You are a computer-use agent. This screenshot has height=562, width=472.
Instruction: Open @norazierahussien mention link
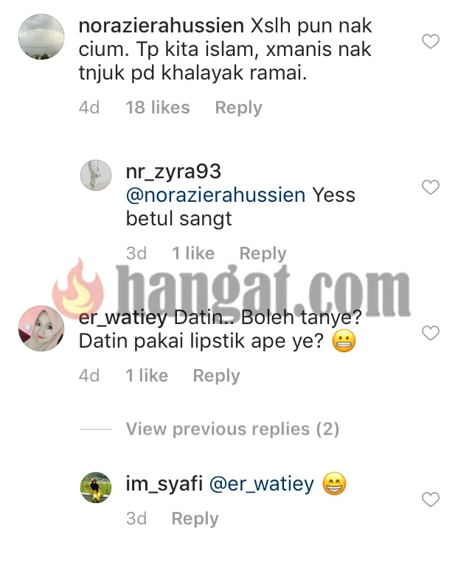(x=216, y=195)
